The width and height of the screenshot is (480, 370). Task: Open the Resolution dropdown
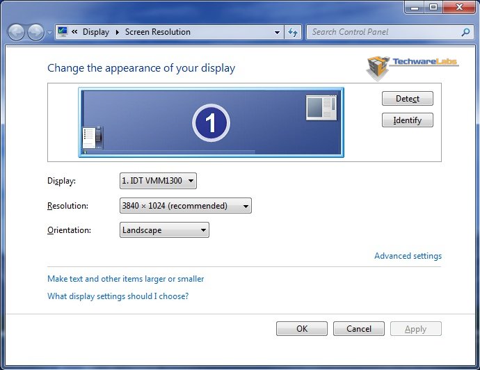[x=186, y=206]
